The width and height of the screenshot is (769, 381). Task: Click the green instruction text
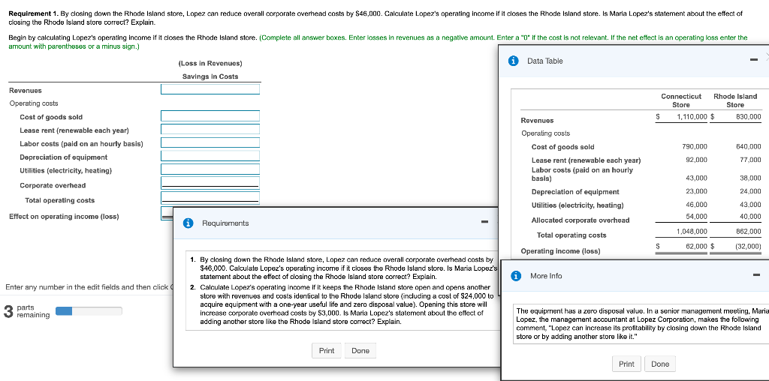click(x=378, y=42)
